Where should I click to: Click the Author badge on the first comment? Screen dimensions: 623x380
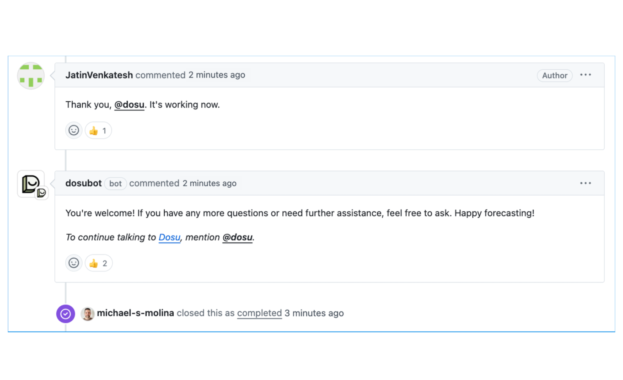554,76
